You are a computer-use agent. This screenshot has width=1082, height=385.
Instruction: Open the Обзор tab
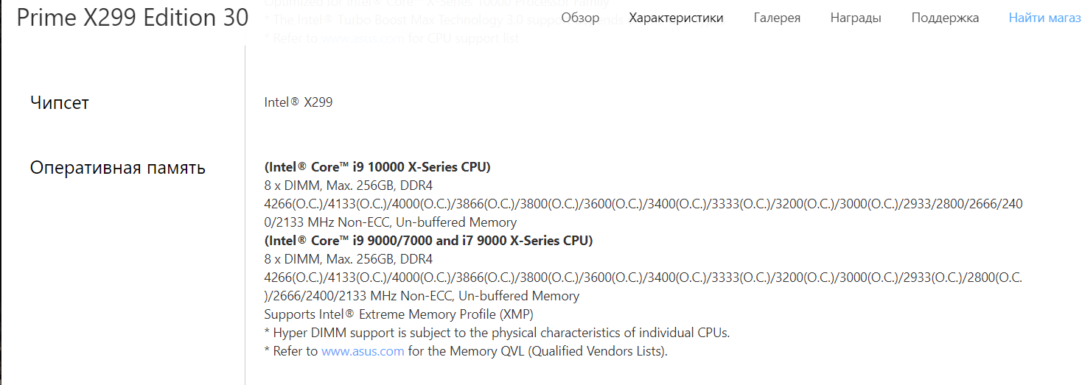(580, 18)
